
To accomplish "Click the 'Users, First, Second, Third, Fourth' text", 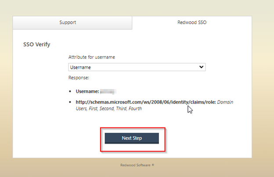I will tap(109, 109).
